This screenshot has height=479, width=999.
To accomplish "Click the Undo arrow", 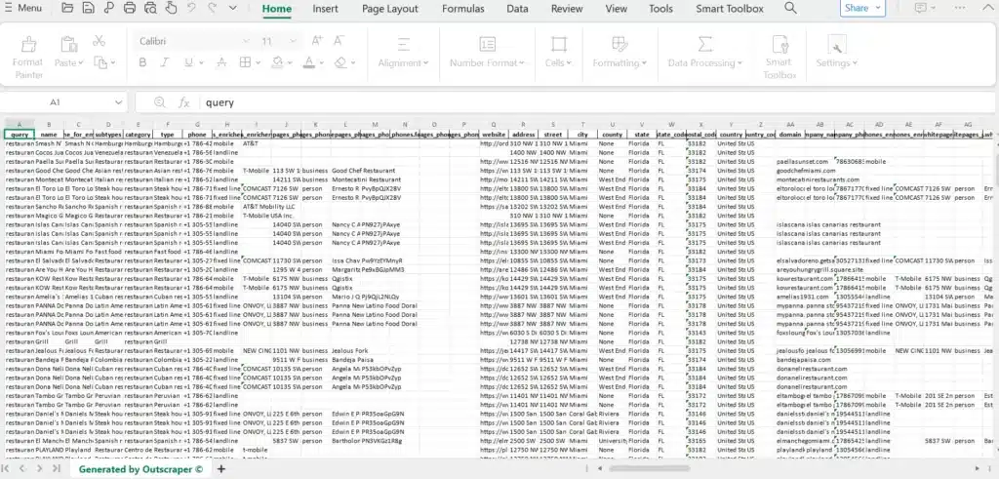I will (192, 8).
